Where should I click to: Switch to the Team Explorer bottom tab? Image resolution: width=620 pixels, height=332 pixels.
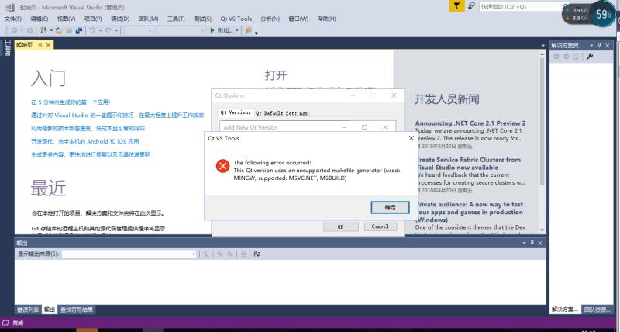597,310
